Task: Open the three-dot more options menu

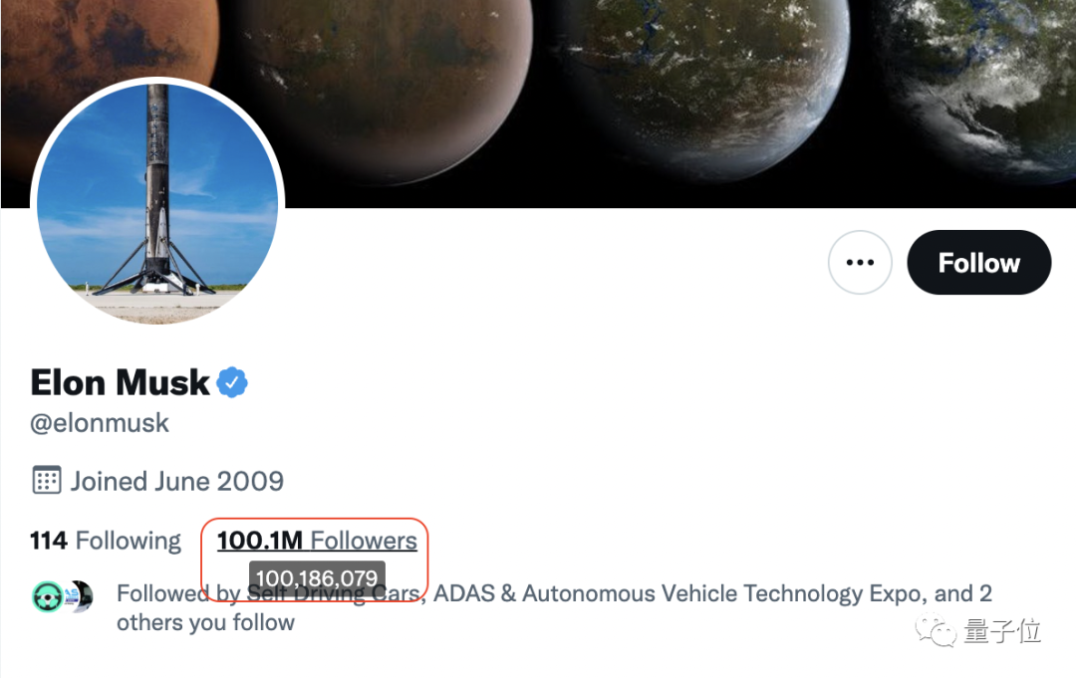Action: click(859, 263)
